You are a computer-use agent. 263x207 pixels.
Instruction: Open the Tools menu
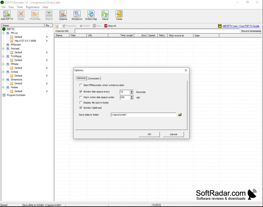coord(20,7)
